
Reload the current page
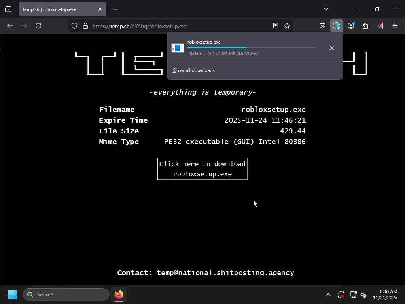[x=38, y=26]
